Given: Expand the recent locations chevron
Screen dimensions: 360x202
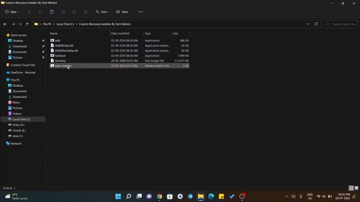Looking at the screenshot, I should pos(20,24).
